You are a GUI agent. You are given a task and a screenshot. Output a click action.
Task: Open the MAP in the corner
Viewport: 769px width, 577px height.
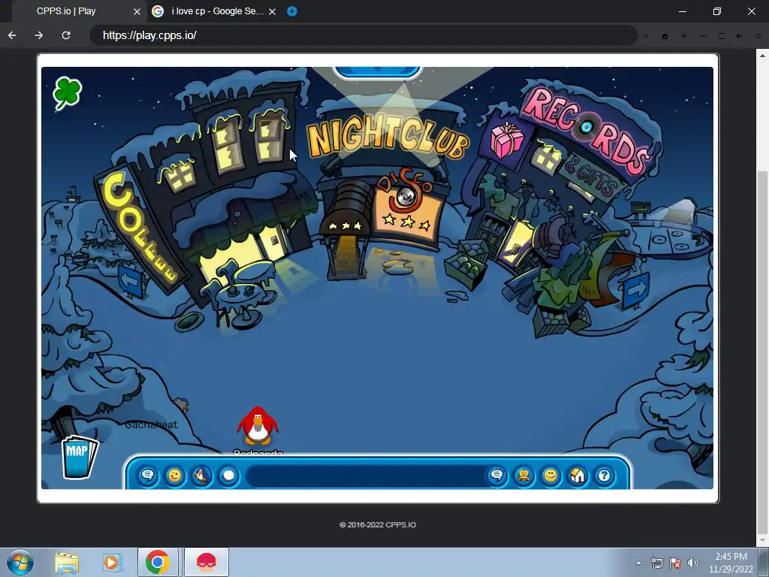tap(80, 456)
